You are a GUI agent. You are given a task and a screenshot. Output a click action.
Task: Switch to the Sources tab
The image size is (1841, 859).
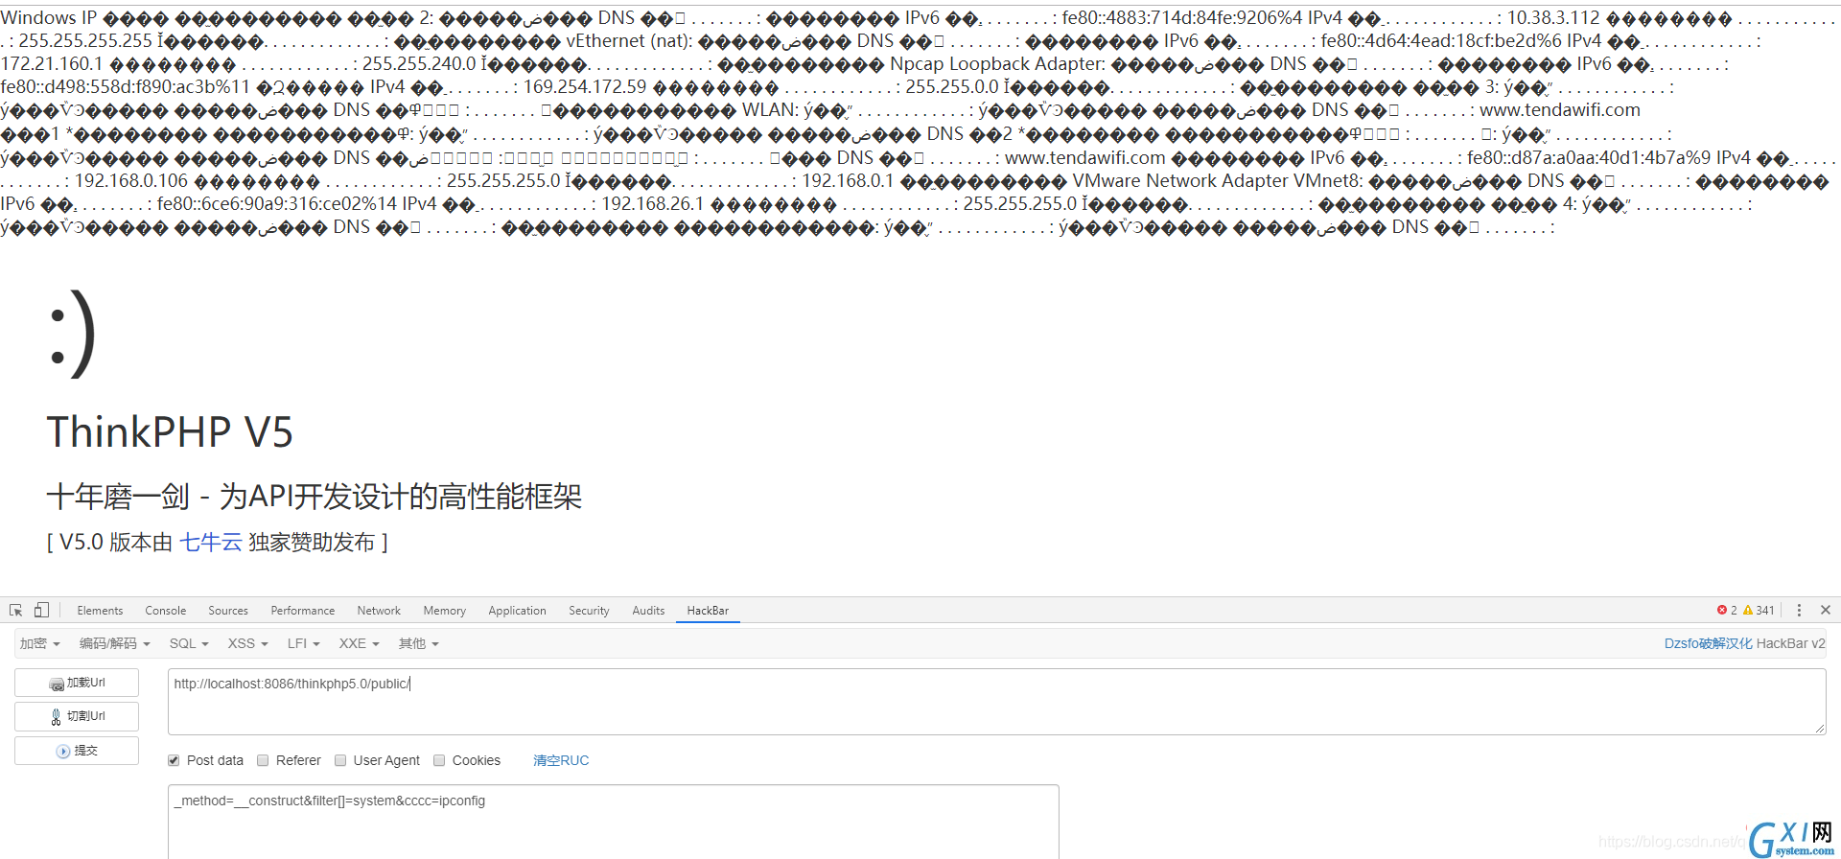tap(228, 611)
